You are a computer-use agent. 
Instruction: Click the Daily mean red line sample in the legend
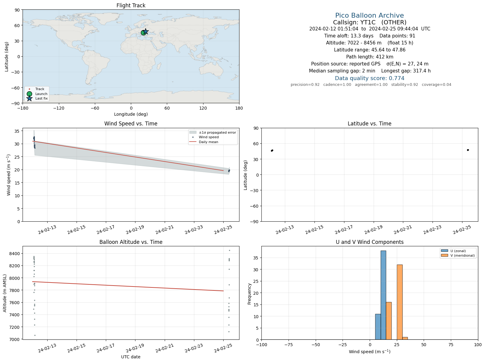(193, 142)
